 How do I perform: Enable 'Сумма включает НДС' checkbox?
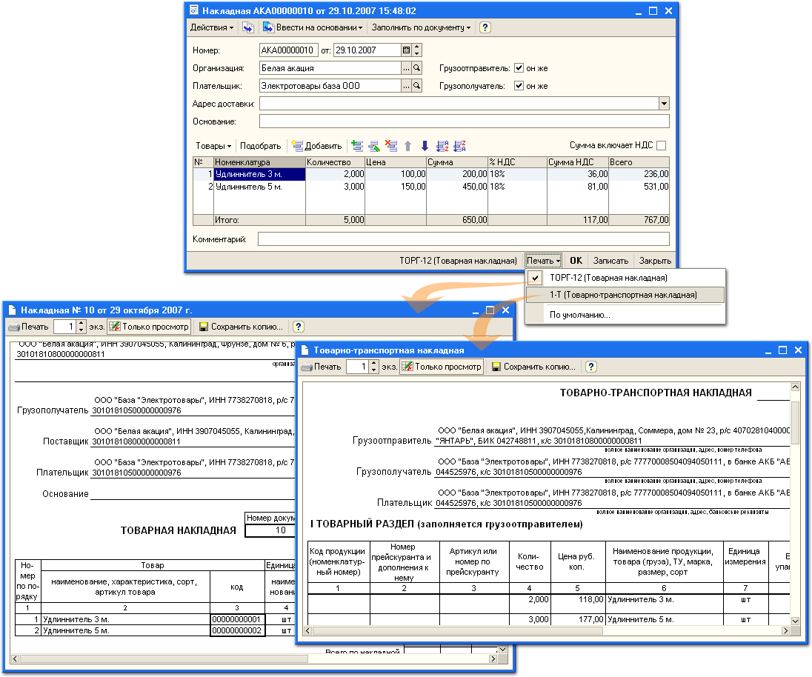[661, 146]
